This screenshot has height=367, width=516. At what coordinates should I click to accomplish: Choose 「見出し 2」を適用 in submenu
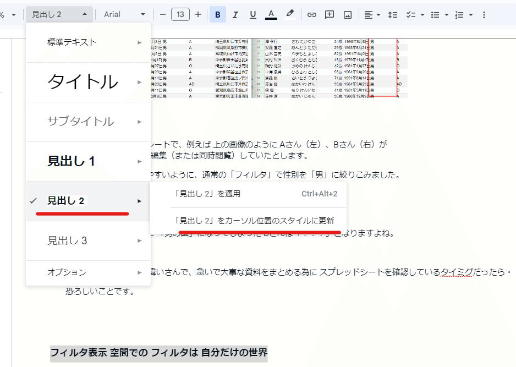(249, 194)
